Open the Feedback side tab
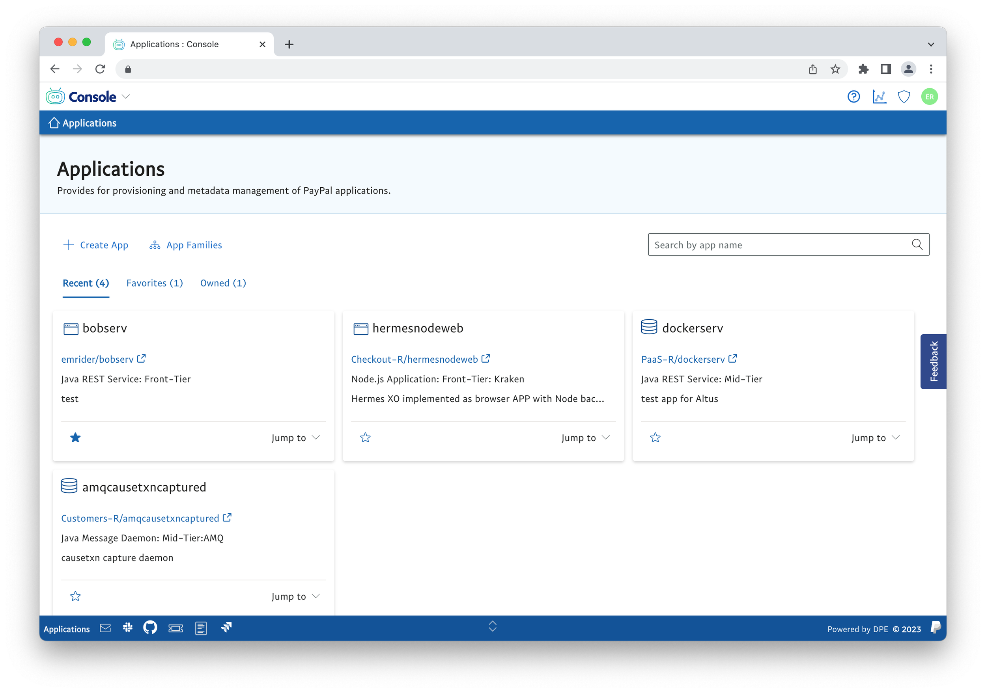The image size is (986, 693). pos(933,361)
